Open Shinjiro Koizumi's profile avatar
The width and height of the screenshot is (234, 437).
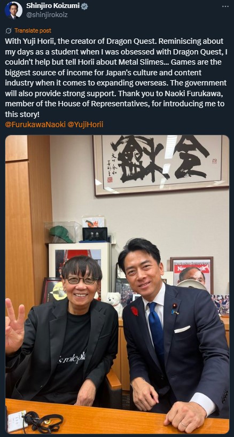click(x=13, y=10)
